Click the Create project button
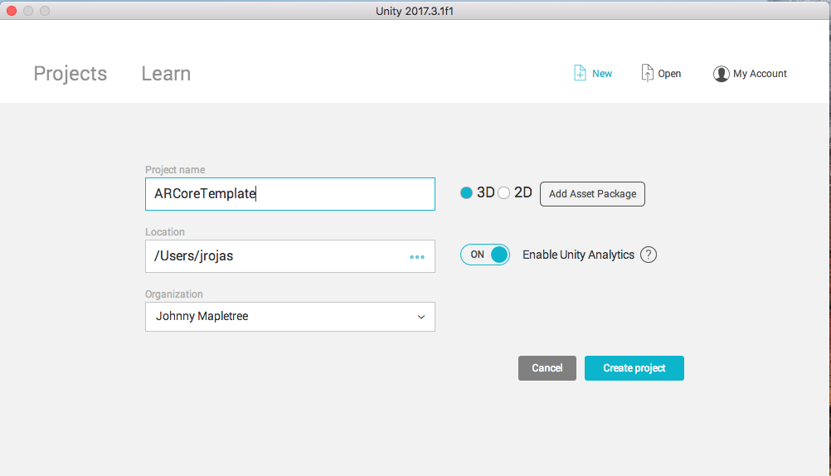The width and height of the screenshot is (831, 476). (634, 368)
